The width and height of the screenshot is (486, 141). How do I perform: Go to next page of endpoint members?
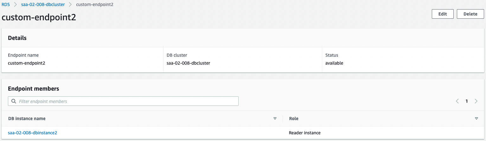click(476, 101)
